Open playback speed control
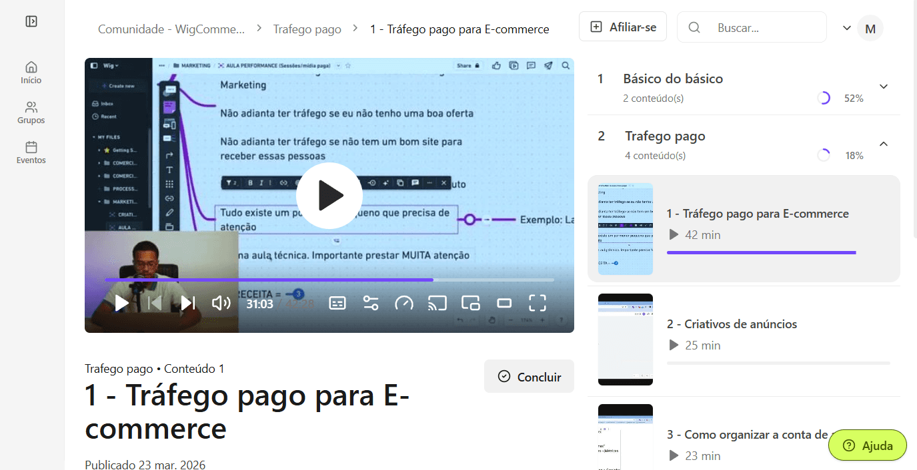This screenshot has height=470, width=917. click(x=404, y=303)
